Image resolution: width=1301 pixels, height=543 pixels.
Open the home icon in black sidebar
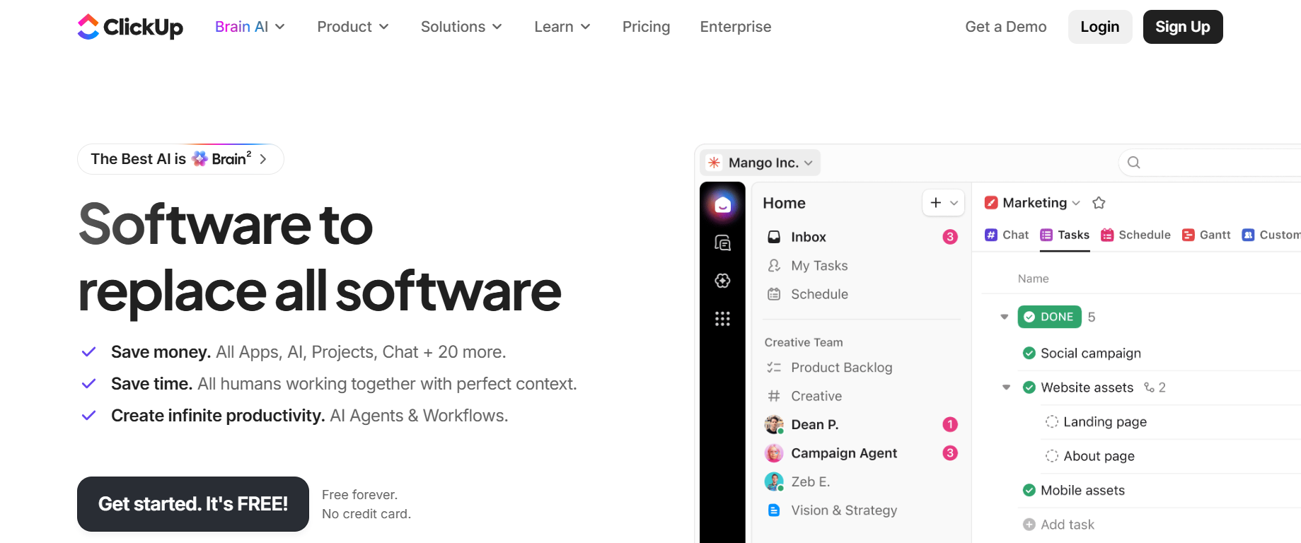coord(722,205)
